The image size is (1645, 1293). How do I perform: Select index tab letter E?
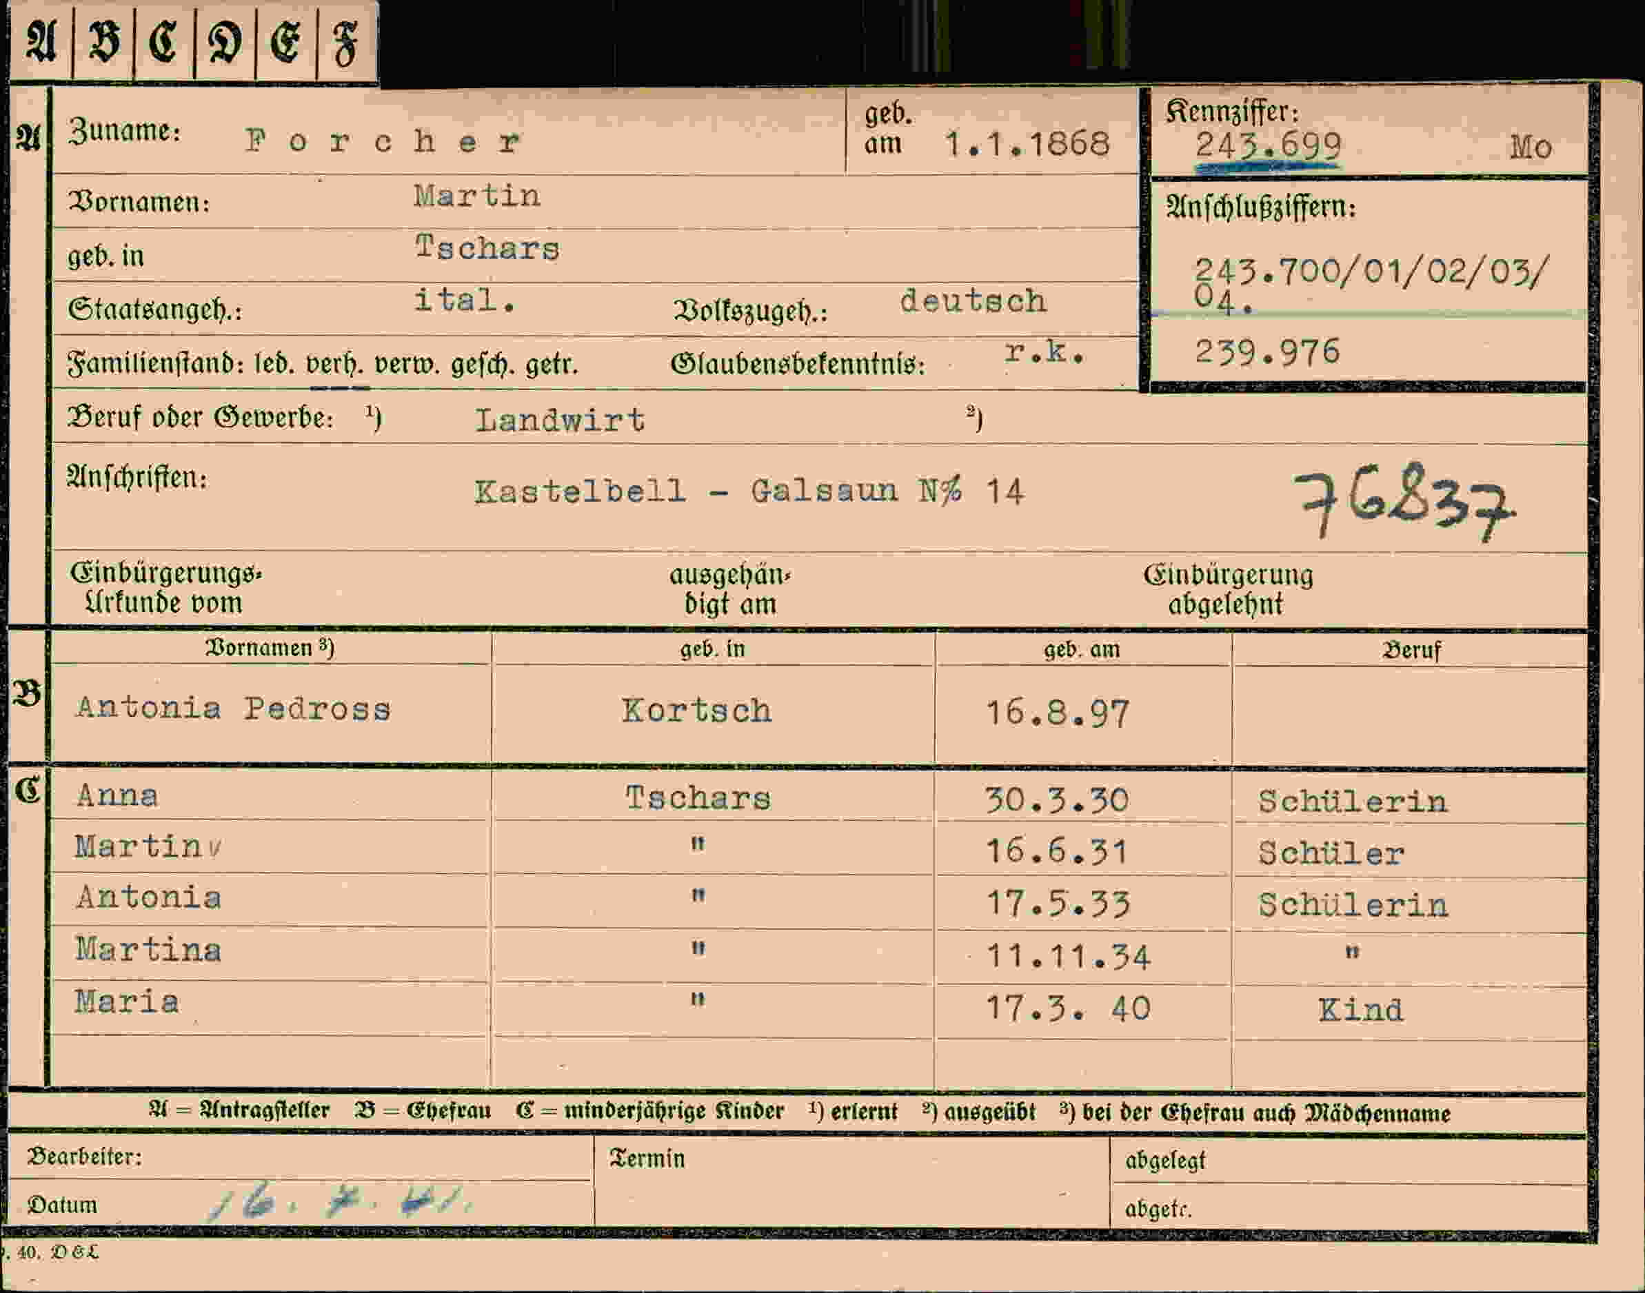click(286, 41)
